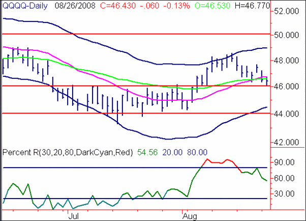
Task: Select the high value H=46.770
Action: tap(252, 6)
